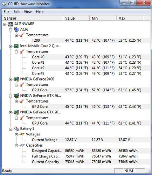
Task: Click the ACPI node icon
Action: pos(16,29)
